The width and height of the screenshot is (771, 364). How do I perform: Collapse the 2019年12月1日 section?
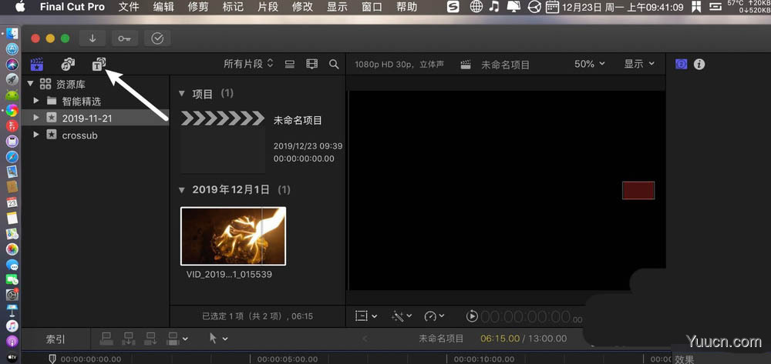point(182,189)
